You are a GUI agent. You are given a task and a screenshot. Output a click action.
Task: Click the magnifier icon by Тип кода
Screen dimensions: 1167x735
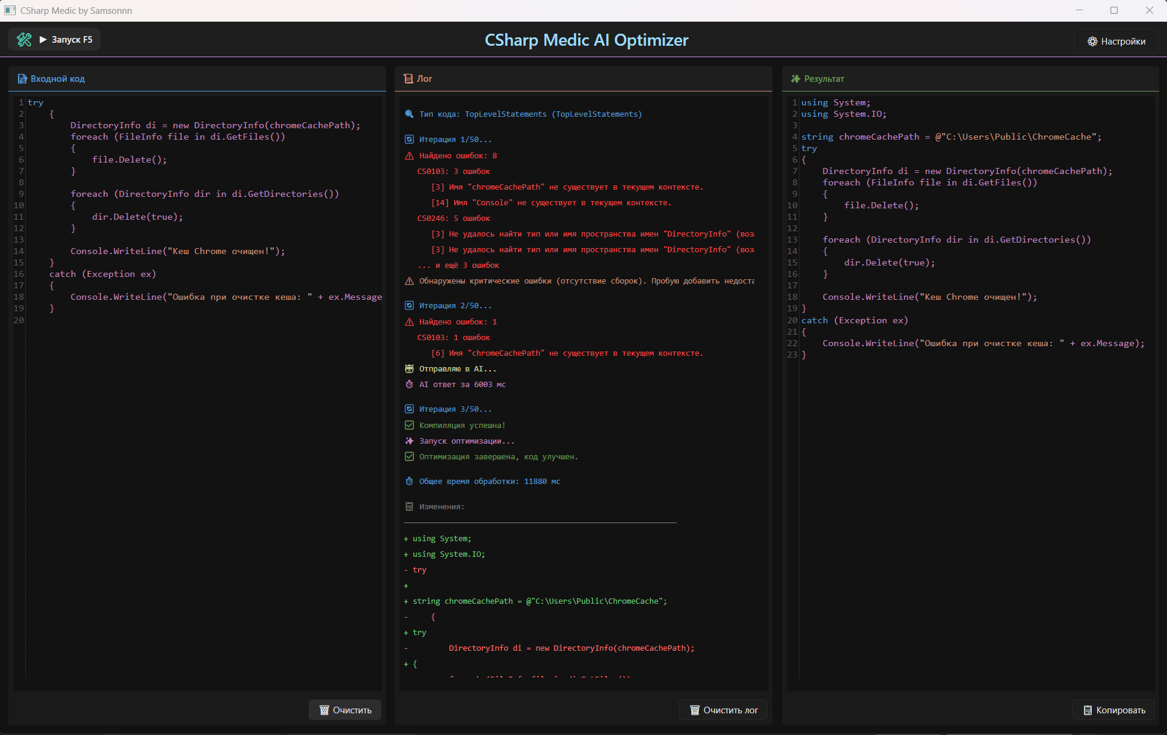[409, 114]
